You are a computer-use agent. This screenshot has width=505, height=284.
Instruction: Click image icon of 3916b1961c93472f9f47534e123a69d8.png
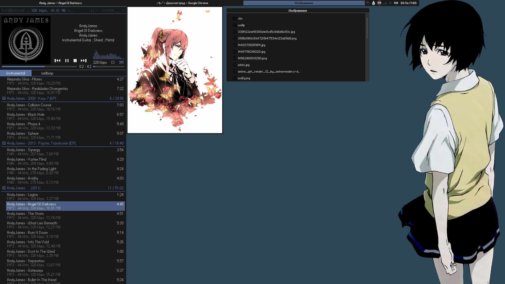[235, 38]
